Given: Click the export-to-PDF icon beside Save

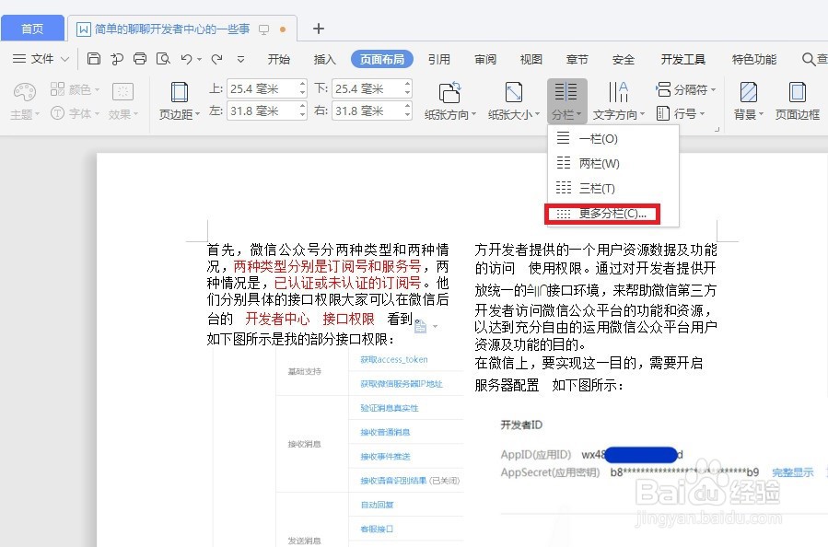Looking at the screenshot, I should pos(117,59).
